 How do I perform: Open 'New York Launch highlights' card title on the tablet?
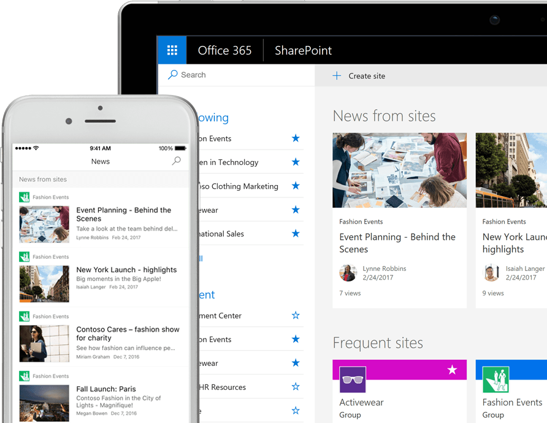[x=514, y=243]
